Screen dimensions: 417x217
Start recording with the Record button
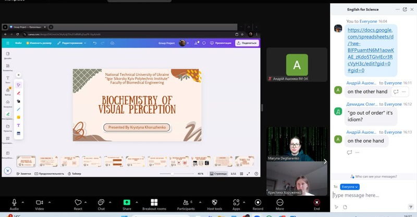(x=257, y=205)
